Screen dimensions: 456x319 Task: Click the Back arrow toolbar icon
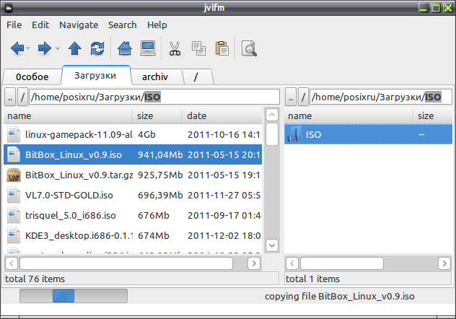click(17, 48)
